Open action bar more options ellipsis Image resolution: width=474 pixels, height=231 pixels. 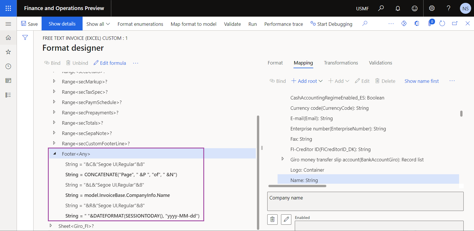click(x=391, y=24)
